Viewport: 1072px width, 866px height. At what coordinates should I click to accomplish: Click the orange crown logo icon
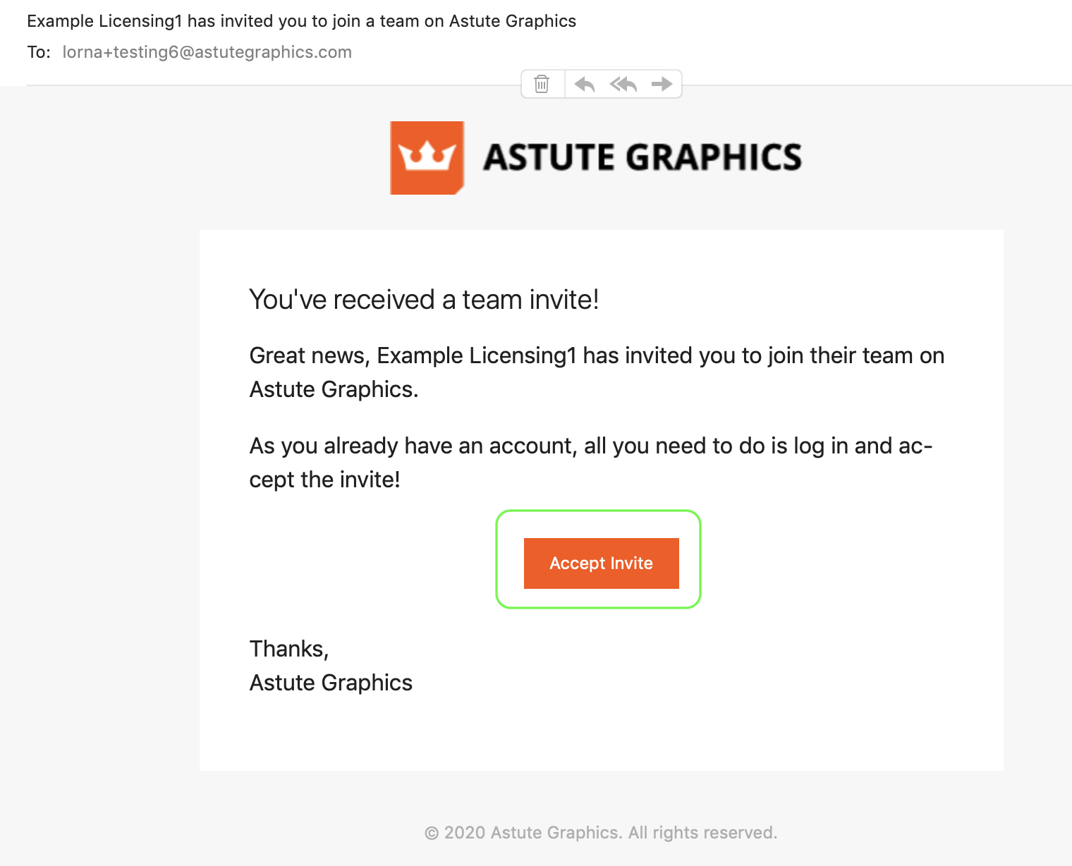tap(427, 157)
